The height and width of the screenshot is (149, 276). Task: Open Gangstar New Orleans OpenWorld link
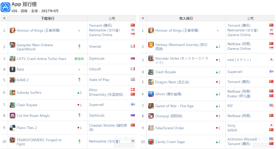point(35,47)
